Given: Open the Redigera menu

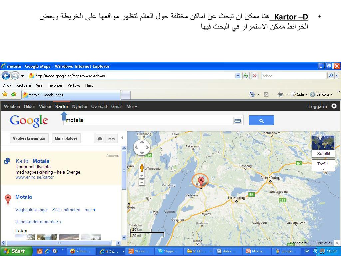Looking at the screenshot, I should pyautogui.click(x=24, y=85).
